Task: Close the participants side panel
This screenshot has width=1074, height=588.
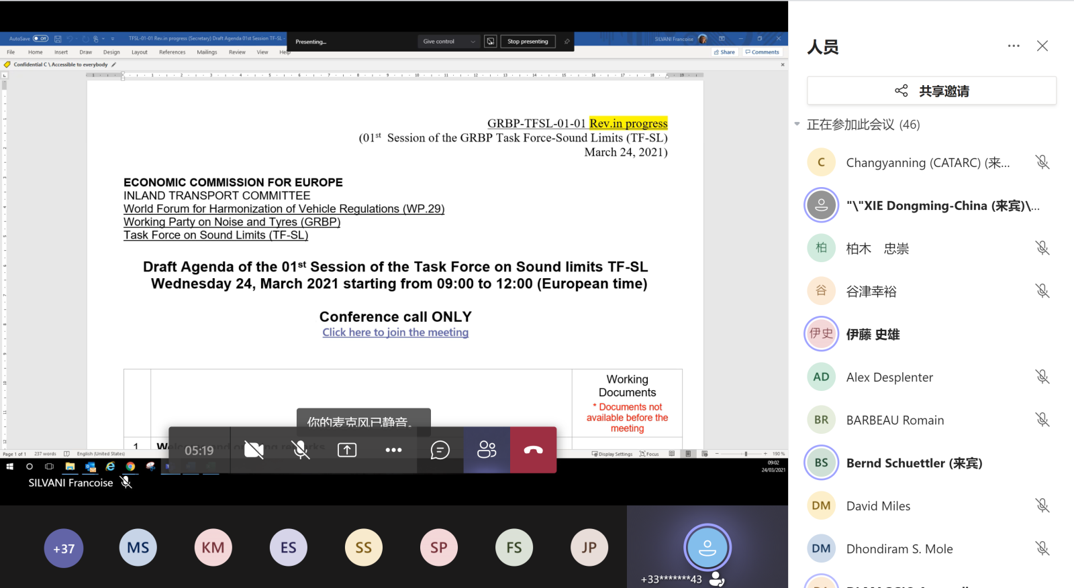Action: tap(1042, 46)
